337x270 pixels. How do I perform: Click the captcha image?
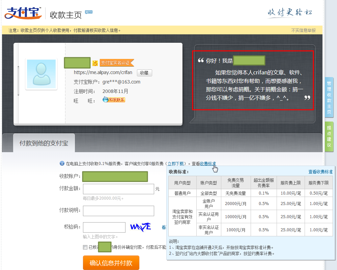coord(141,227)
